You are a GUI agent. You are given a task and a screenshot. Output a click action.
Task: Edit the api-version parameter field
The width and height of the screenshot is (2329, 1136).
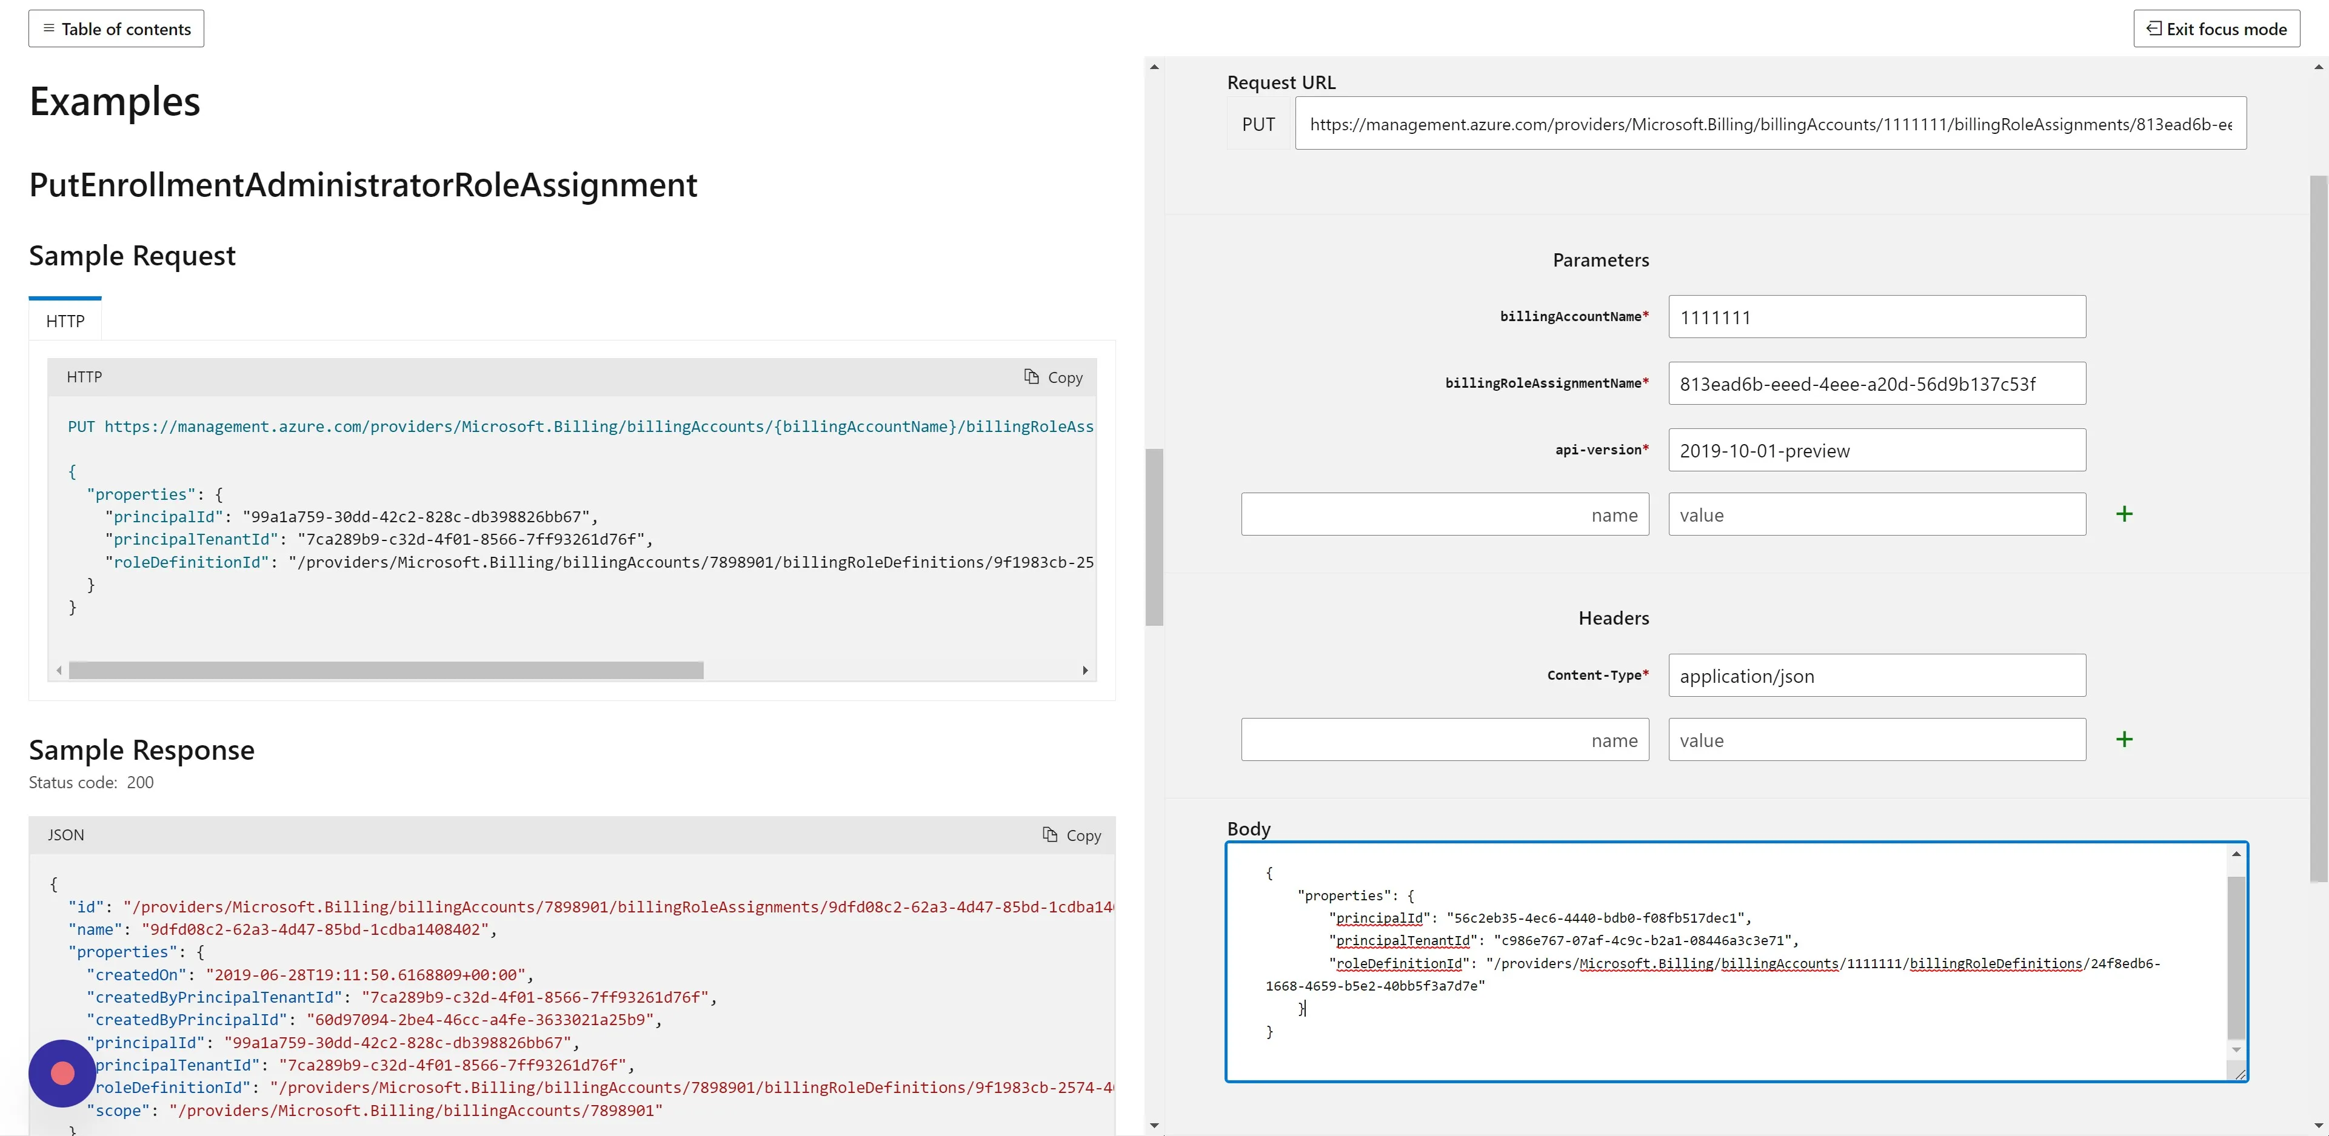(x=1877, y=450)
